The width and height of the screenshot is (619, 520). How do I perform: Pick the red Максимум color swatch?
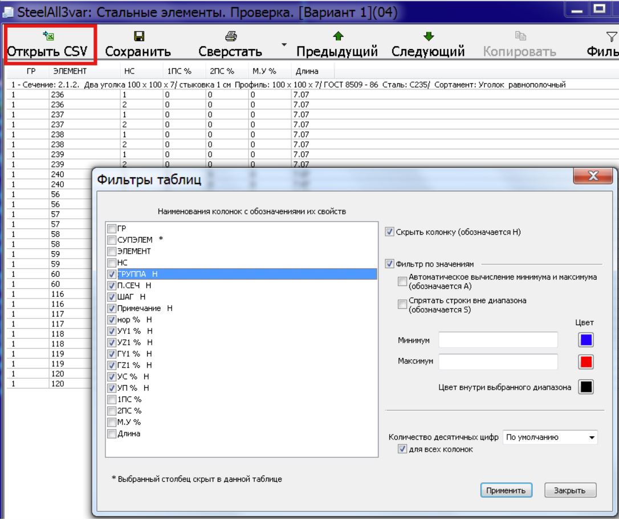tap(587, 361)
